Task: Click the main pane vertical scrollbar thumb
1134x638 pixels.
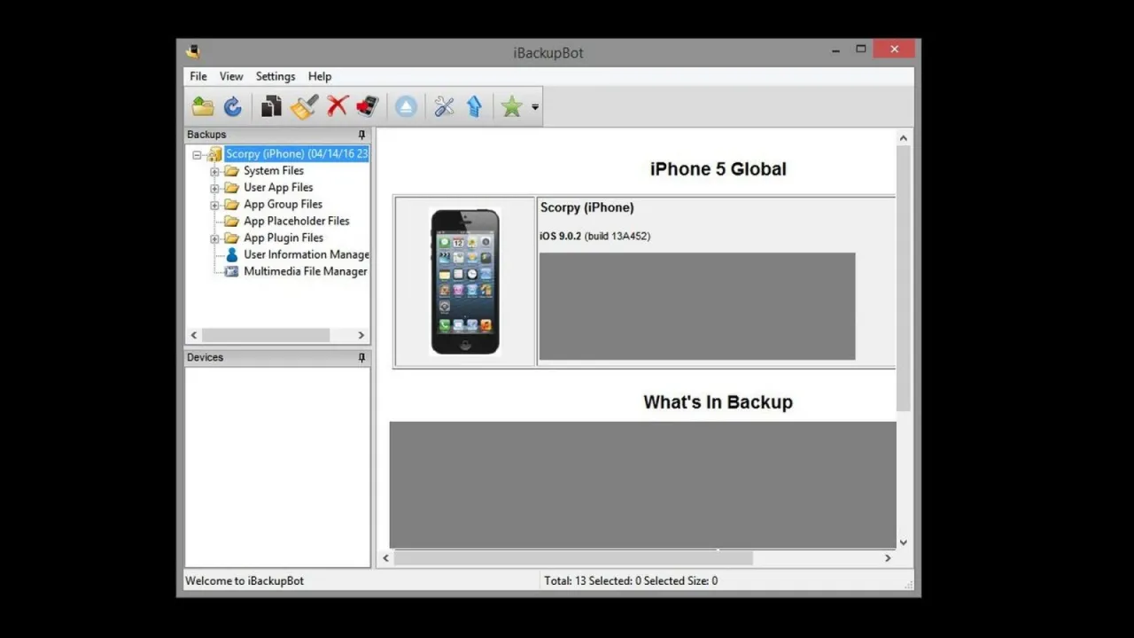Action: point(904,278)
